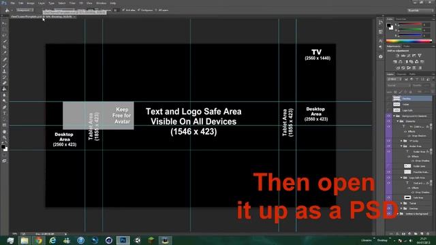Click the create new group folder icon
The height and width of the screenshot is (245, 436).
click(x=416, y=234)
